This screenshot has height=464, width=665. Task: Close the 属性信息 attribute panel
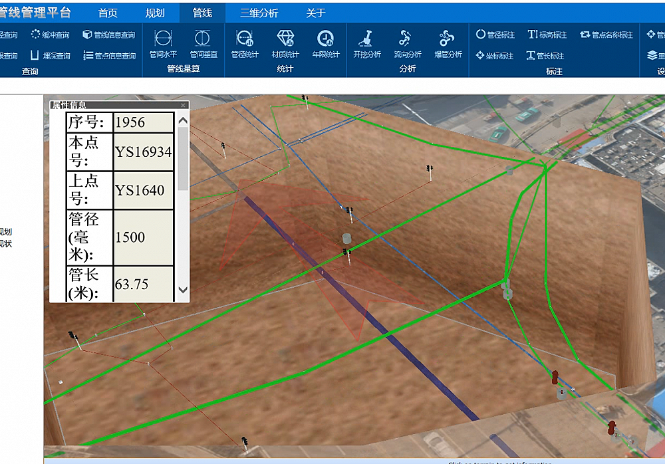(184, 105)
